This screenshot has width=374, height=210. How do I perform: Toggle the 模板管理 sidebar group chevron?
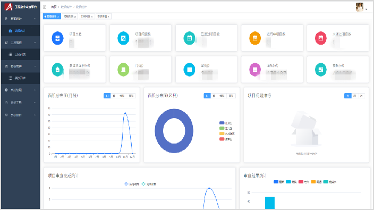click(35, 66)
